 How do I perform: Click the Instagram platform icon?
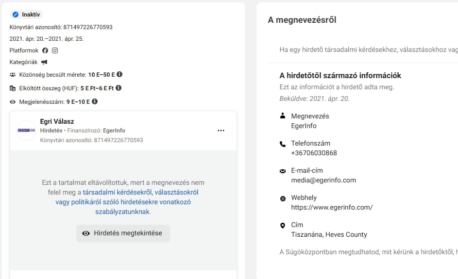click(x=55, y=50)
